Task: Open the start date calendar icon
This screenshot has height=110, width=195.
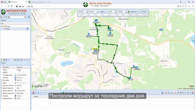Action: (87, 12)
